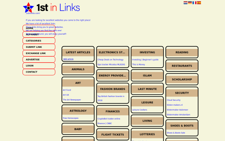Open the Shoes & Boots category header
This screenshot has height=141, width=225.
(182, 126)
